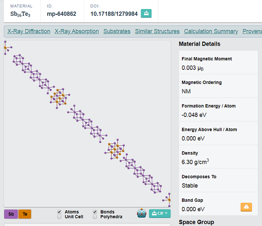Viewport: 262px width, 226px height.
Task: Go to X-Ray Absorption section
Action: pyautogui.click(x=77, y=31)
